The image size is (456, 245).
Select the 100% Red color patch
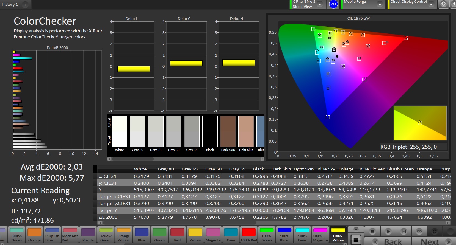coord(249,235)
